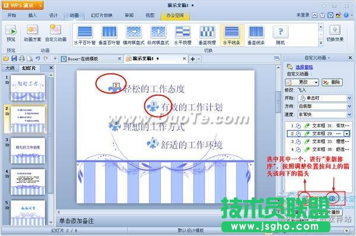The width and height of the screenshot is (356, 236).
Task: Apply 随机 random transition
Action: click(281, 35)
